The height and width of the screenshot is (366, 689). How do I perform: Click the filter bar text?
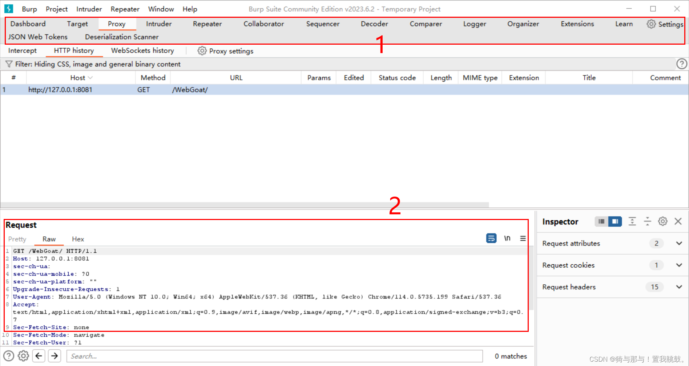pyautogui.click(x=98, y=64)
